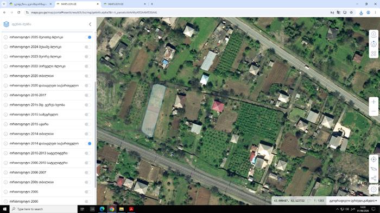
Task: Enable the Orthophoto 2006-2007 layer toggle
Action: tap(88, 172)
